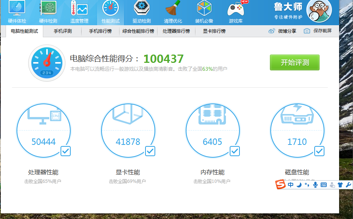Open the Sogou soft keyboard icon

[324, 185]
